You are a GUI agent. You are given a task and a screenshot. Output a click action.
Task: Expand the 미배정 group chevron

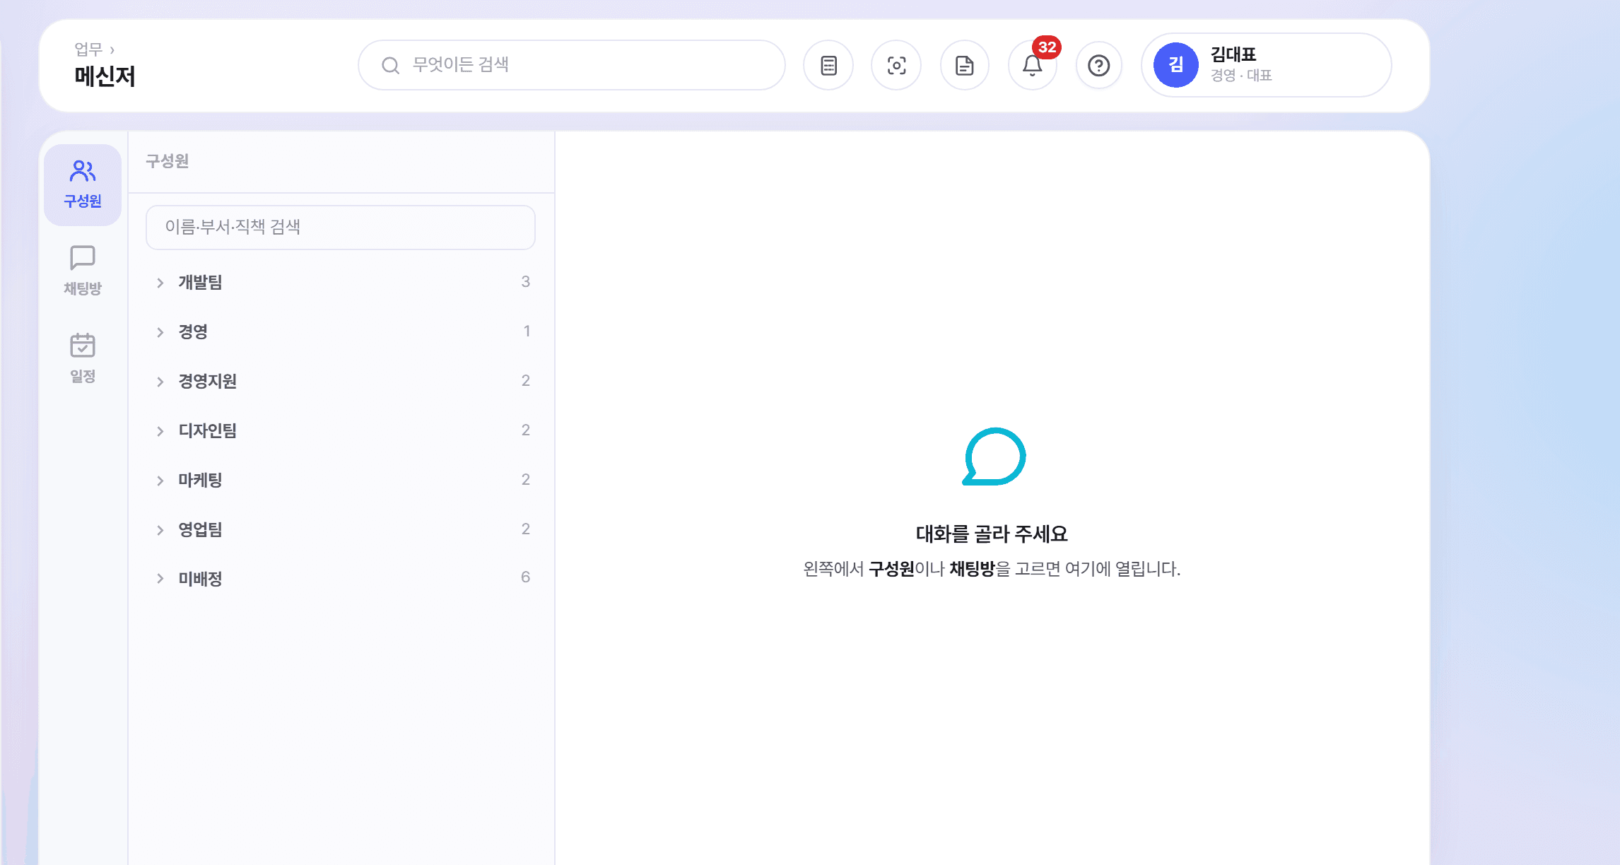[160, 578]
